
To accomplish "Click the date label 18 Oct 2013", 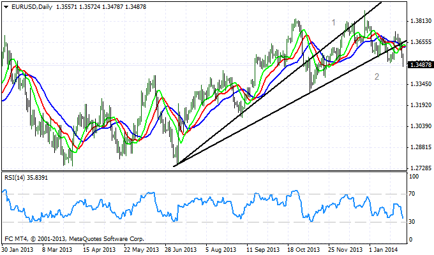I will 303,250.
